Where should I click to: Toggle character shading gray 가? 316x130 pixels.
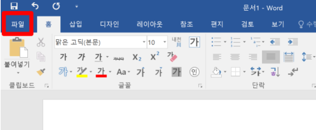(177, 72)
